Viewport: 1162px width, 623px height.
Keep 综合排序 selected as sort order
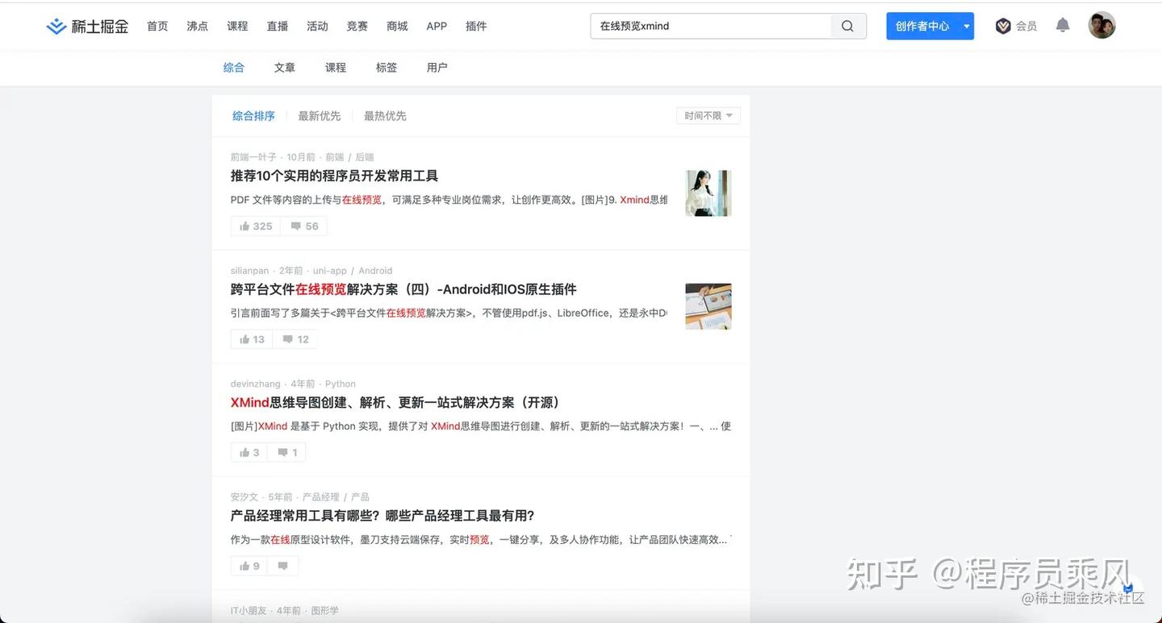click(x=253, y=115)
